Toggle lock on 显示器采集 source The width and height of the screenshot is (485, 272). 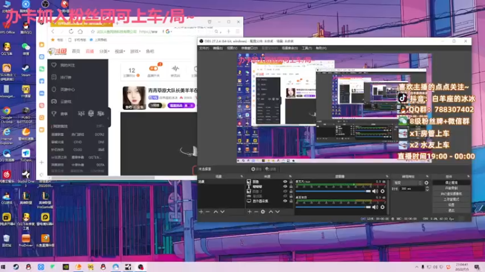tap(291, 201)
